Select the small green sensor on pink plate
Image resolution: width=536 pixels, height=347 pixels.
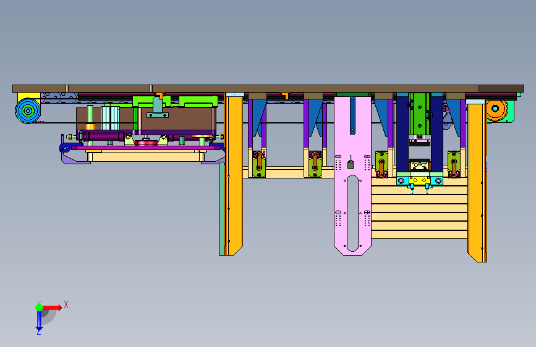click(x=351, y=164)
